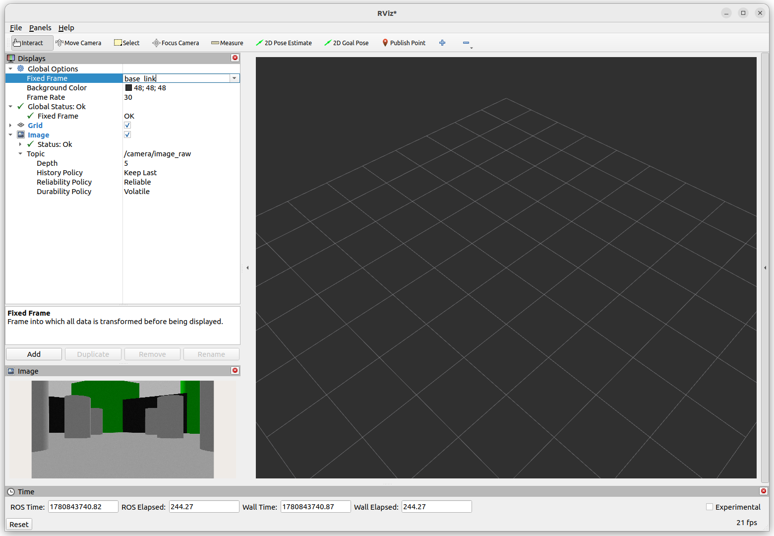This screenshot has width=774, height=536.
Task: Open the File menu
Action: (x=16, y=28)
